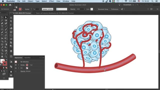Screen dimensions: 160x90
Task: Switch to Tumor cell tutorial_thumbnail.ai tab
Action: [x=55, y=13]
